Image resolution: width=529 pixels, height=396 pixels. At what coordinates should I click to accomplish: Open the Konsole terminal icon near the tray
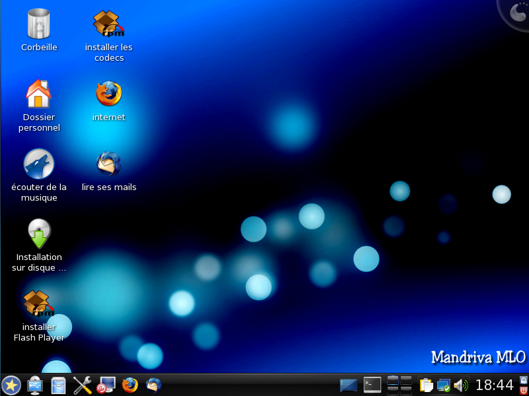tap(371, 384)
